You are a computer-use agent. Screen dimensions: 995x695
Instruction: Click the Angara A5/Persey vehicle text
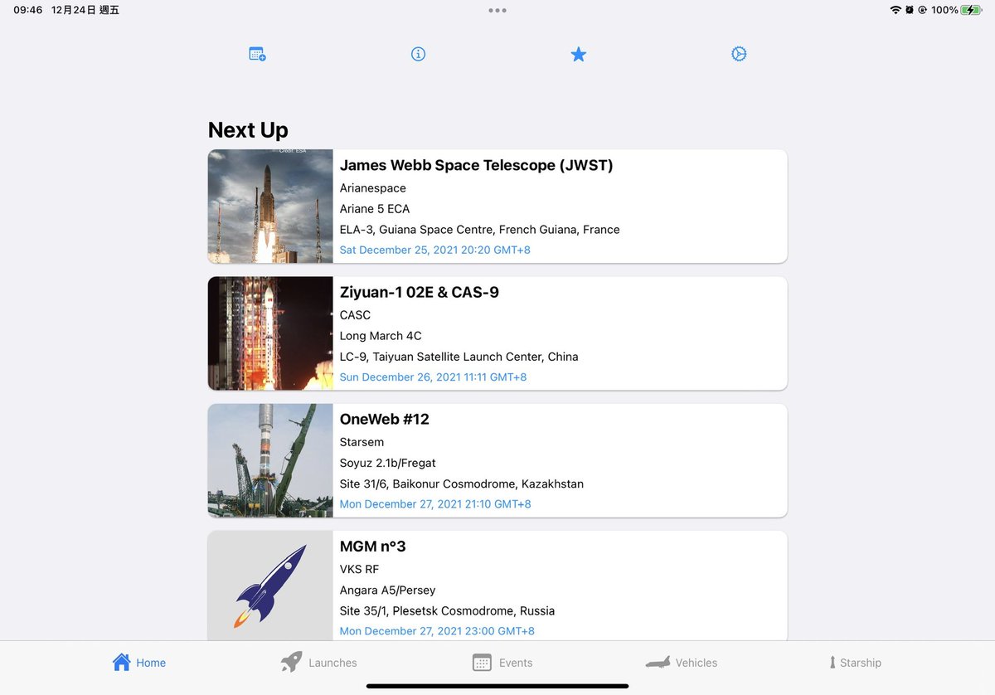pos(388,591)
